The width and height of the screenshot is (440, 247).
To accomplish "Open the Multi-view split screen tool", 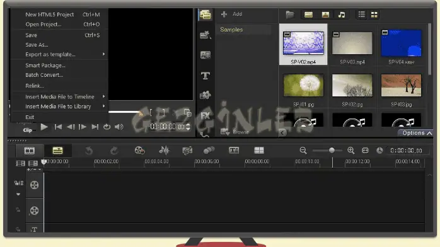I will (x=258, y=151).
